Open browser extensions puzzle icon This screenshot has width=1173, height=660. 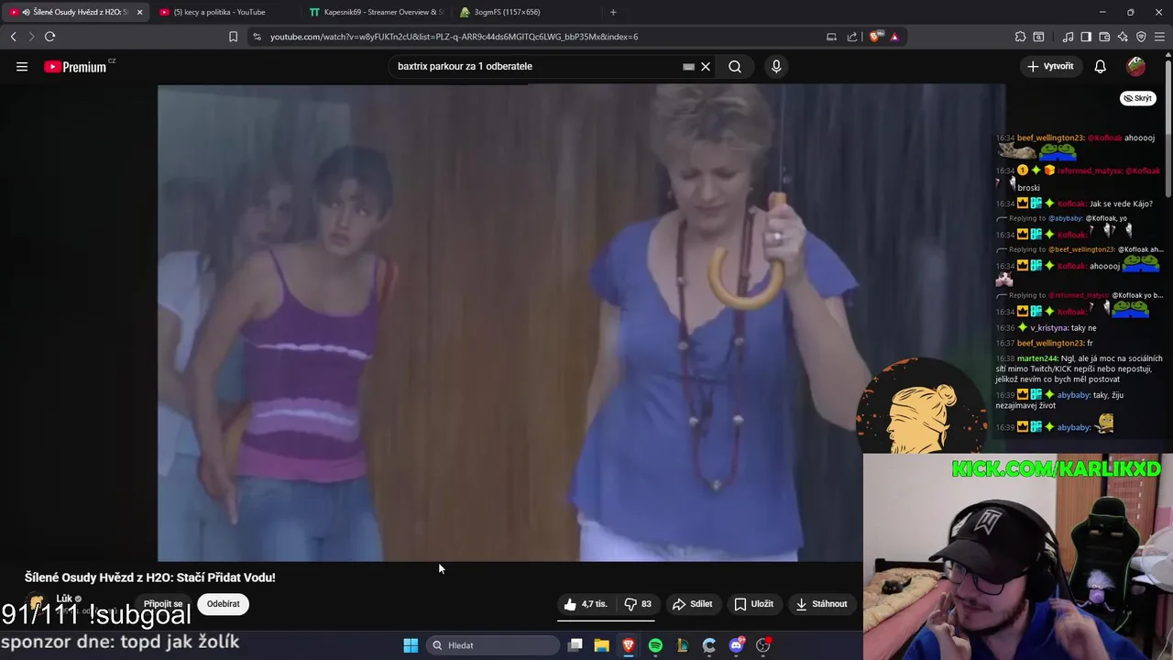tap(1020, 37)
